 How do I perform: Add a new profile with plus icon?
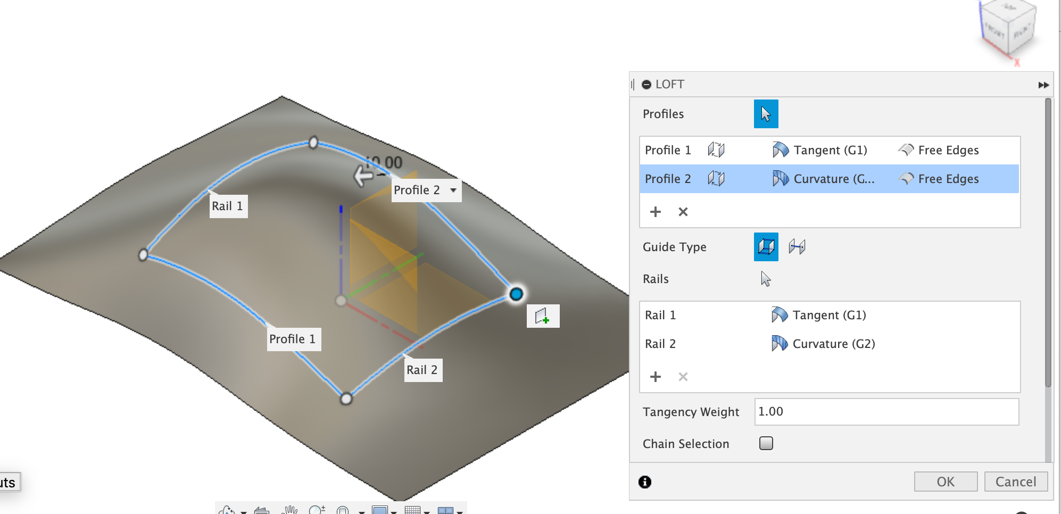pyautogui.click(x=656, y=212)
